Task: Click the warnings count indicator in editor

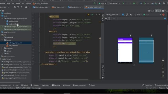Action: click(x=89, y=15)
